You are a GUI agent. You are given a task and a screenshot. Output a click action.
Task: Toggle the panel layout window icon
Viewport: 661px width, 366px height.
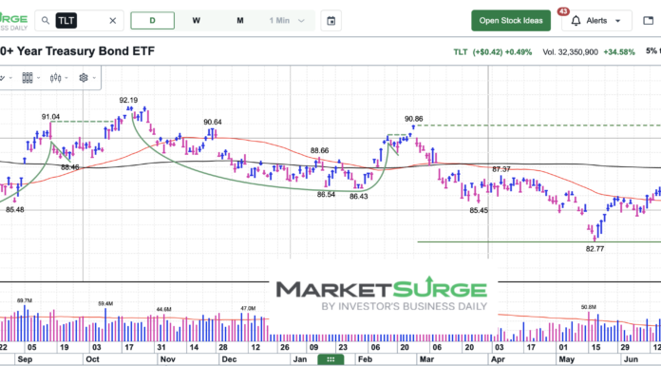(x=649, y=21)
